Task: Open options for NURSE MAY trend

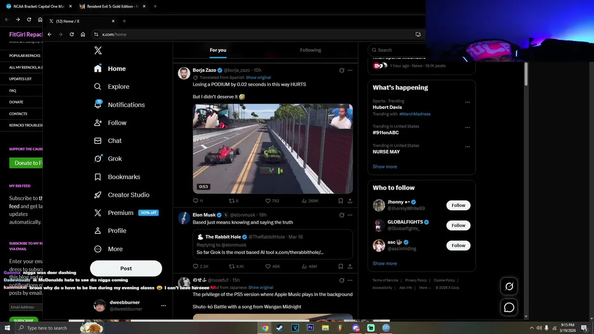Action: pyautogui.click(x=467, y=147)
